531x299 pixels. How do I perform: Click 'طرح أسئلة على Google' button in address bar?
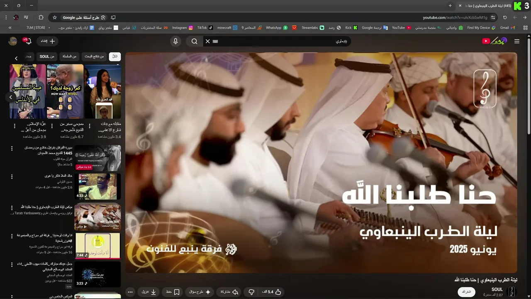[84, 17]
